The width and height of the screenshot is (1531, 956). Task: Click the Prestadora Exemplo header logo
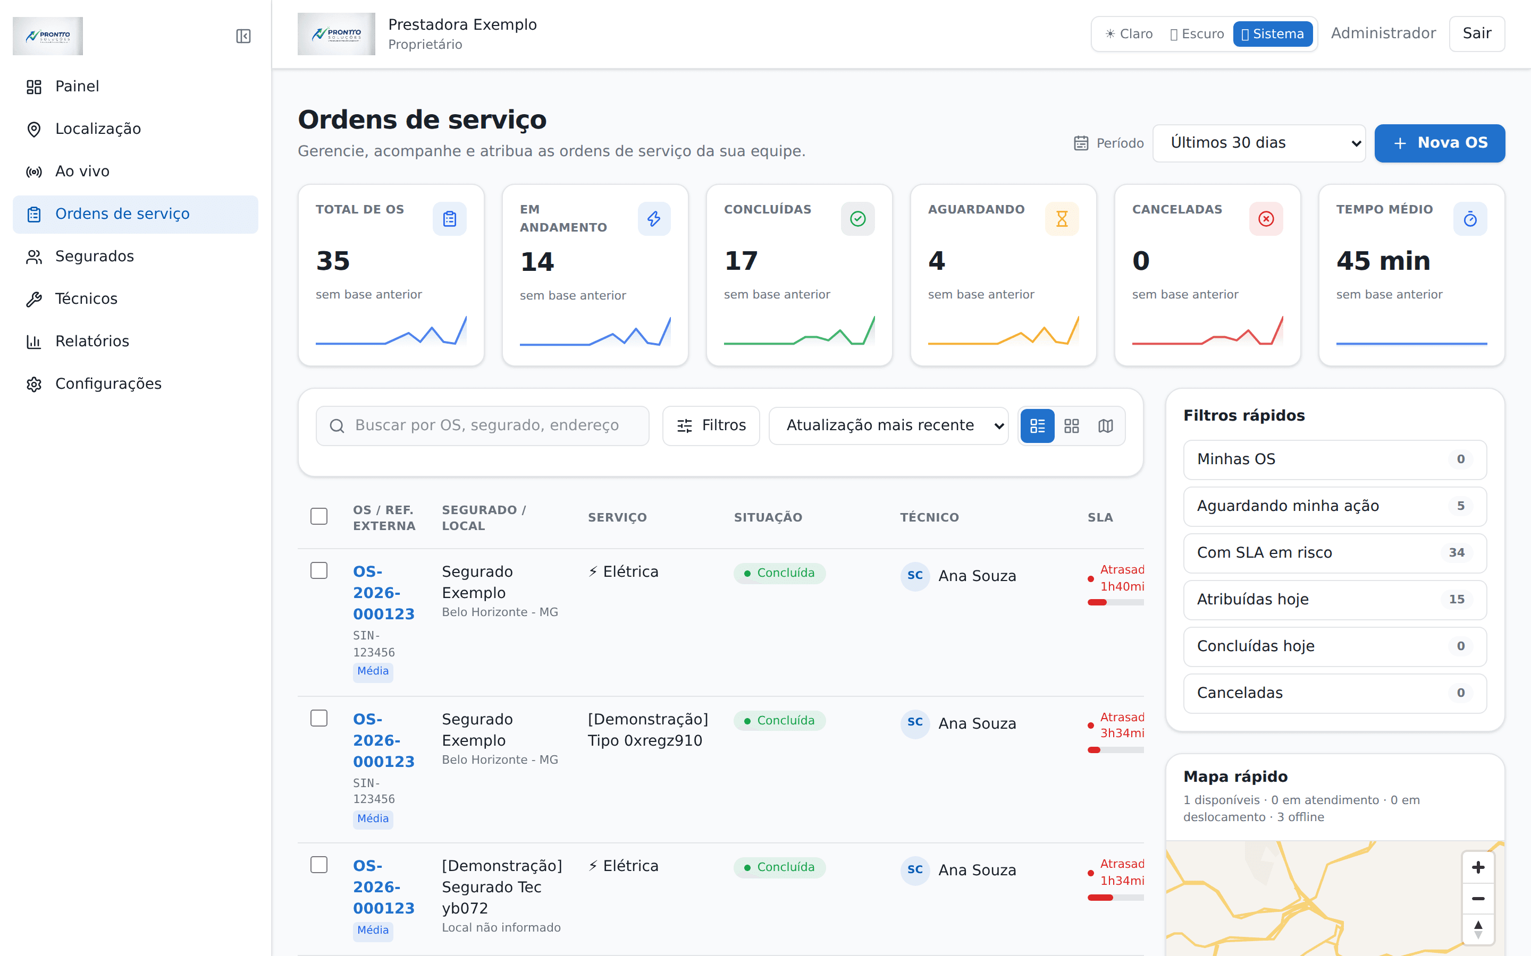pos(336,34)
